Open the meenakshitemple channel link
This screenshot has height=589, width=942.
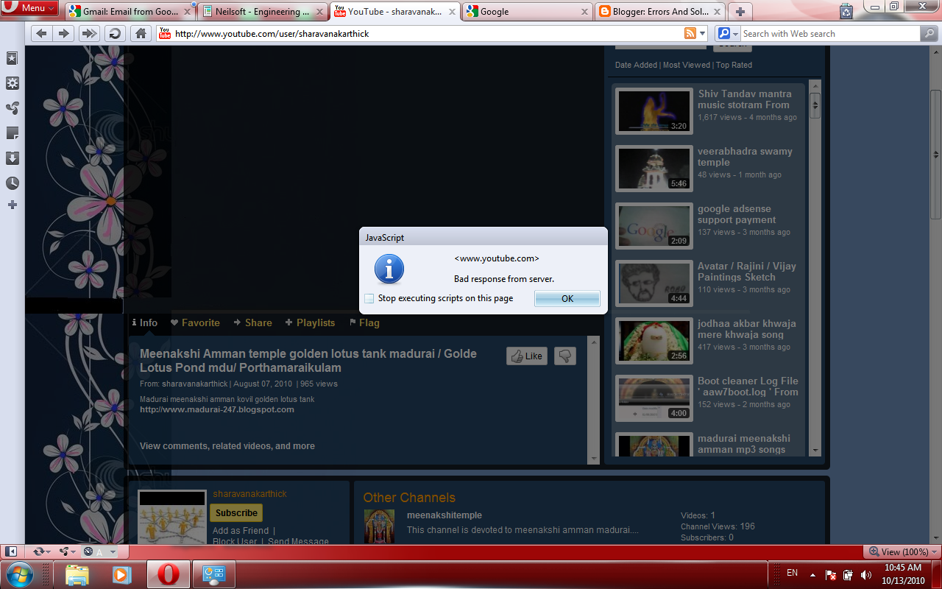point(445,515)
